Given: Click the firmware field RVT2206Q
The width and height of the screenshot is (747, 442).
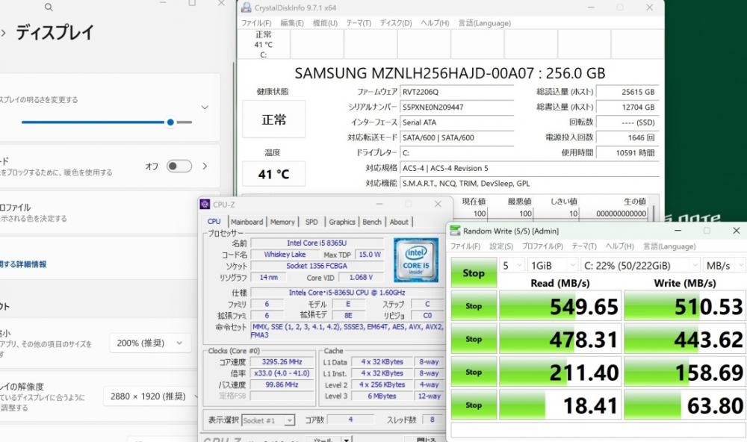Looking at the screenshot, I should click(x=457, y=92).
